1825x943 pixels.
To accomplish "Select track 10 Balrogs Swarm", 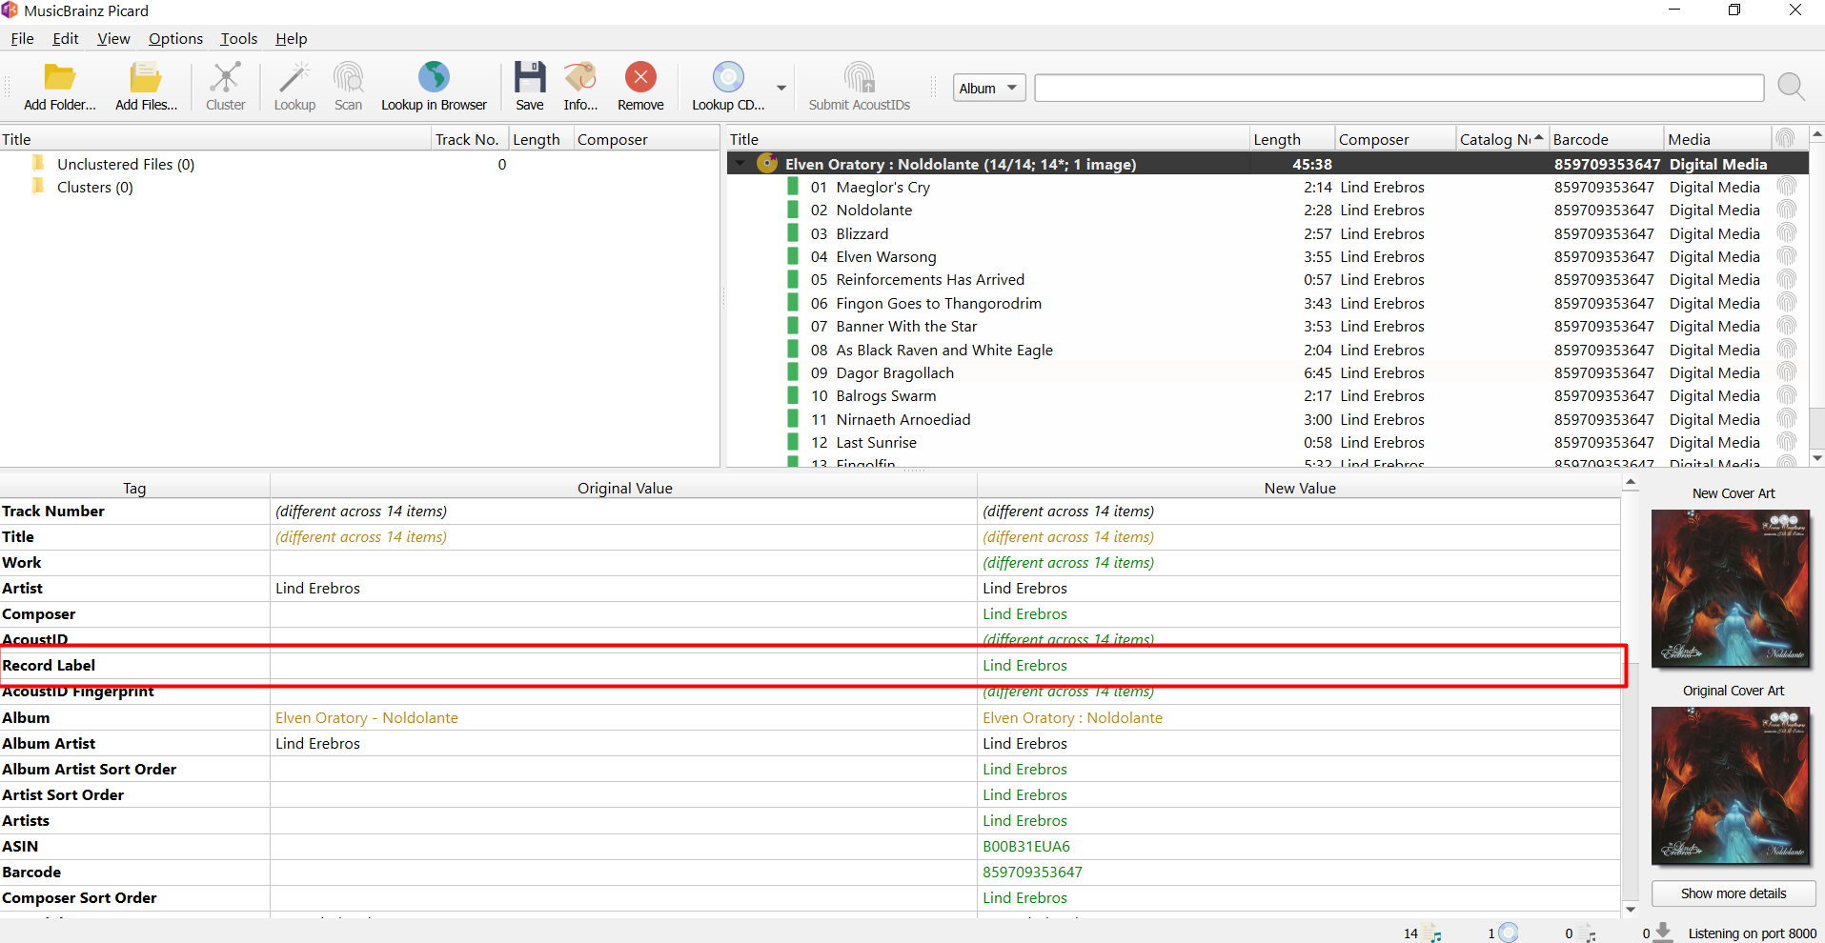I will point(886,395).
